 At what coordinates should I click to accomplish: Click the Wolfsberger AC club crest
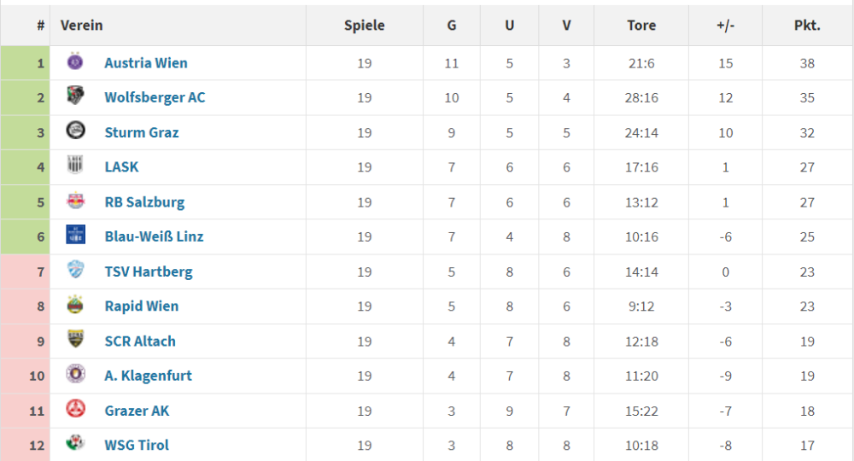tap(75, 96)
